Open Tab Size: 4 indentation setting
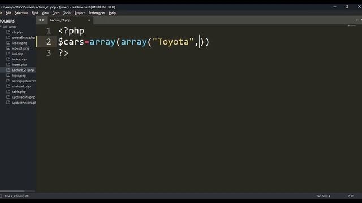The image size is (362, 203). point(323,196)
